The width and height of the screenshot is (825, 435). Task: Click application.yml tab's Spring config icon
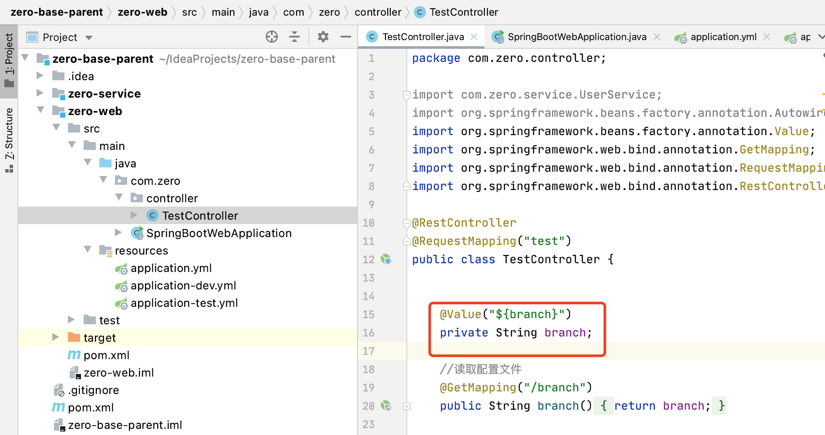click(x=681, y=37)
